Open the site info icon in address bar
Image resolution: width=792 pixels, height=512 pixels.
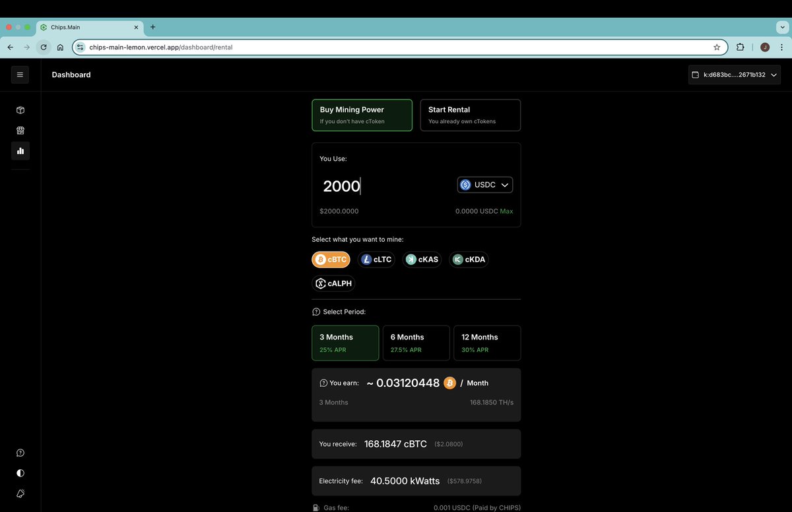pyautogui.click(x=81, y=47)
